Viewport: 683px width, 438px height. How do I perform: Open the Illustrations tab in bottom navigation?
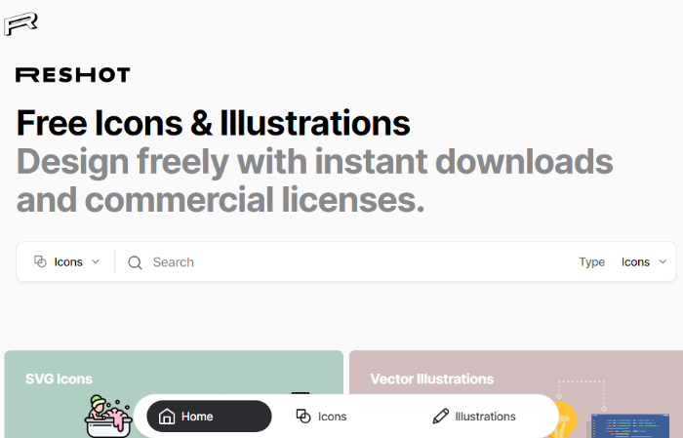pos(474,417)
